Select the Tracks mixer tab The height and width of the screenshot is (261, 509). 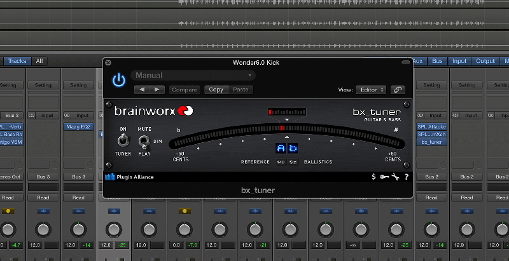click(17, 61)
